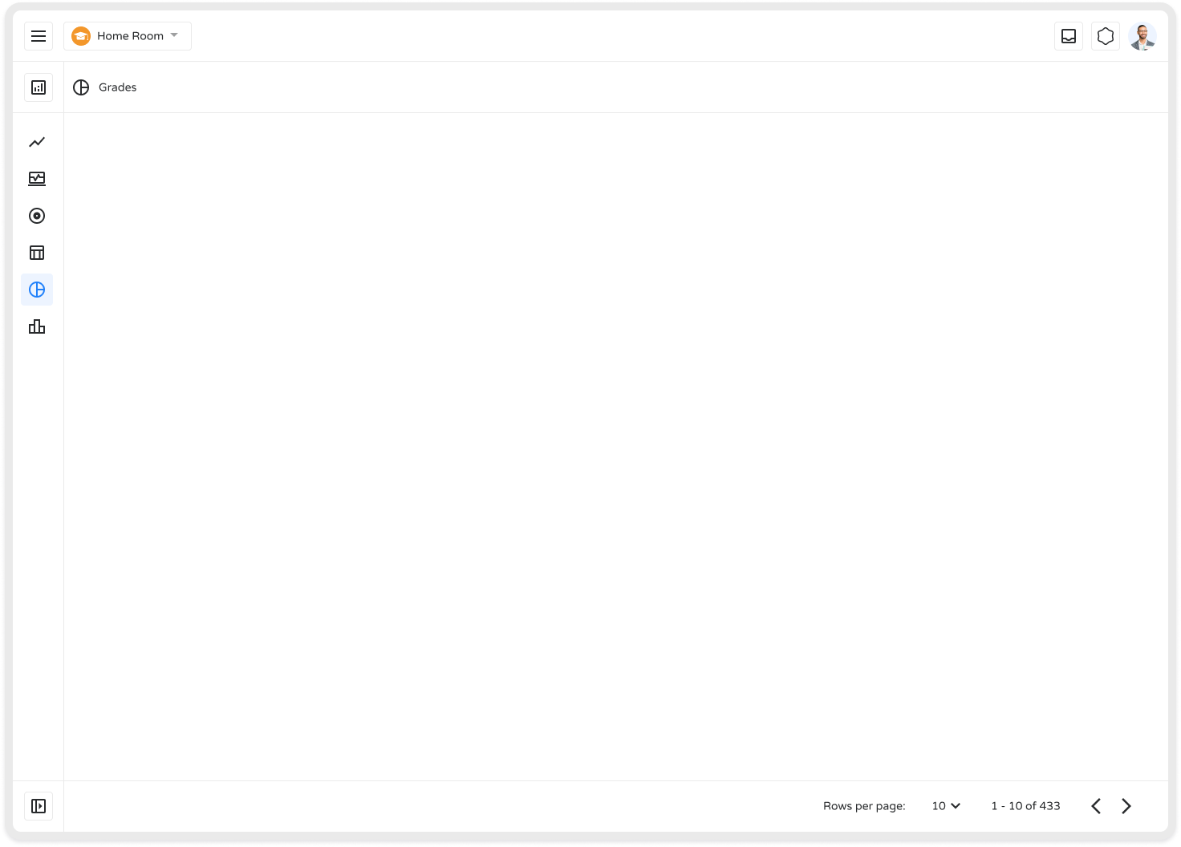The height and width of the screenshot is (847, 1181).
Task: Select the highlighted Grades pie sidebar icon
Action: pyautogui.click(x=37, y=290)
